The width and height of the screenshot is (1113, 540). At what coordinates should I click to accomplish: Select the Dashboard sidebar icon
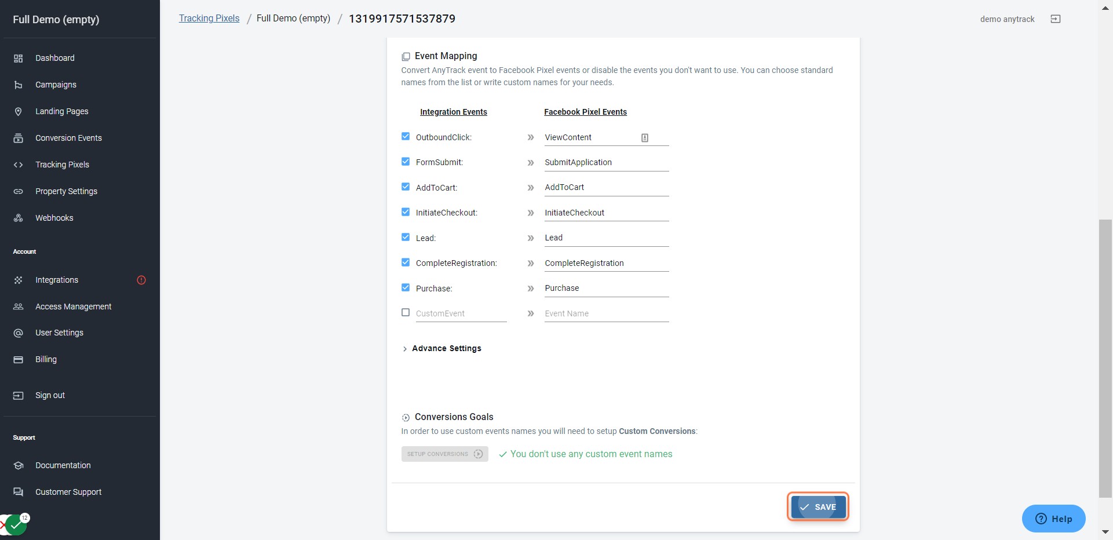tap(18, 58)
